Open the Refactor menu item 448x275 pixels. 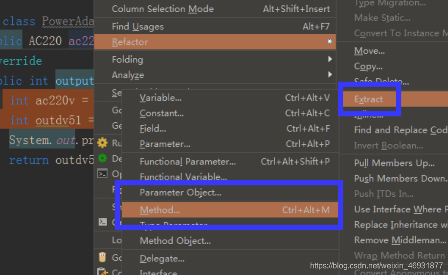point(215,42)
